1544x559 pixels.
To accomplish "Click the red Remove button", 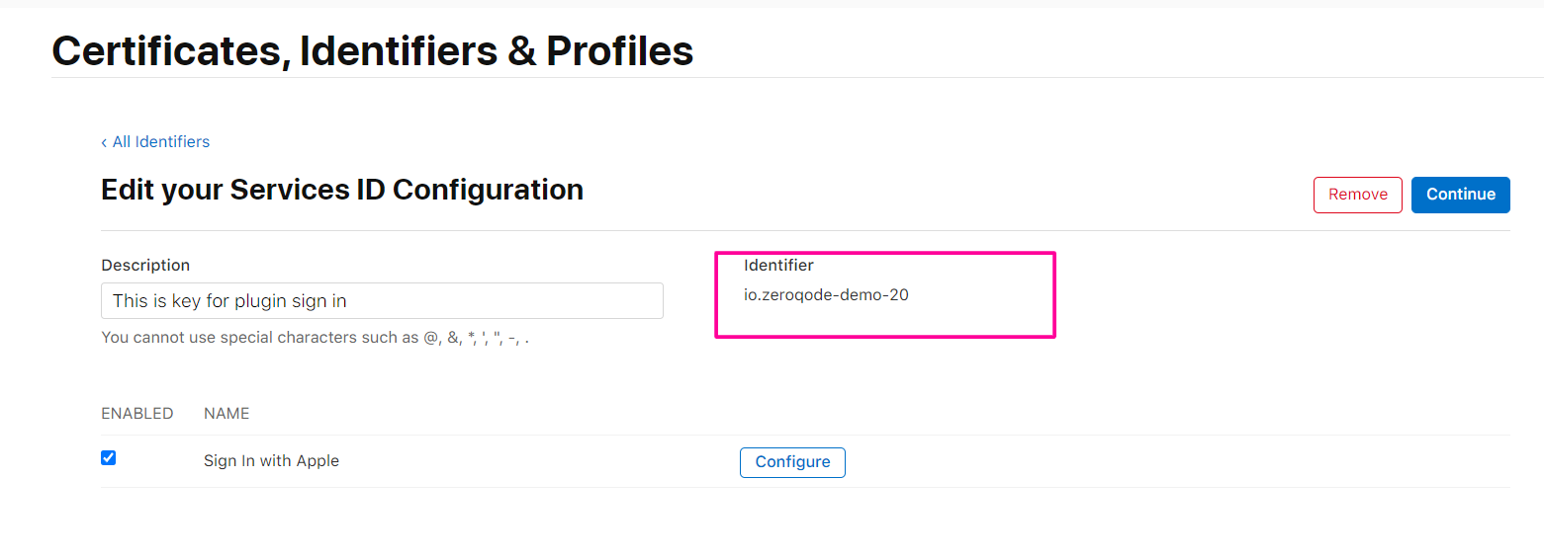I will pos(1357,195).
